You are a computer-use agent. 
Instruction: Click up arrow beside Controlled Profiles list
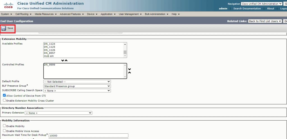click(129, 73)
